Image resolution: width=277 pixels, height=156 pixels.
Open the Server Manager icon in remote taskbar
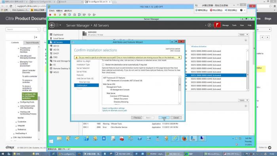coord(193,139)
